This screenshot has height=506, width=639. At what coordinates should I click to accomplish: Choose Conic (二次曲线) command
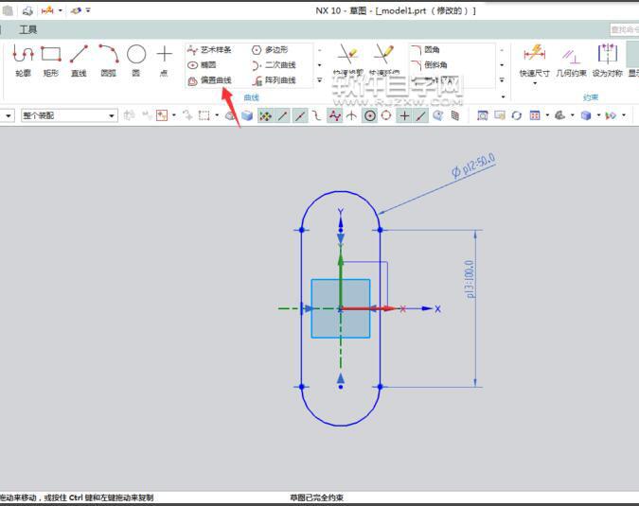pos(274,65)
